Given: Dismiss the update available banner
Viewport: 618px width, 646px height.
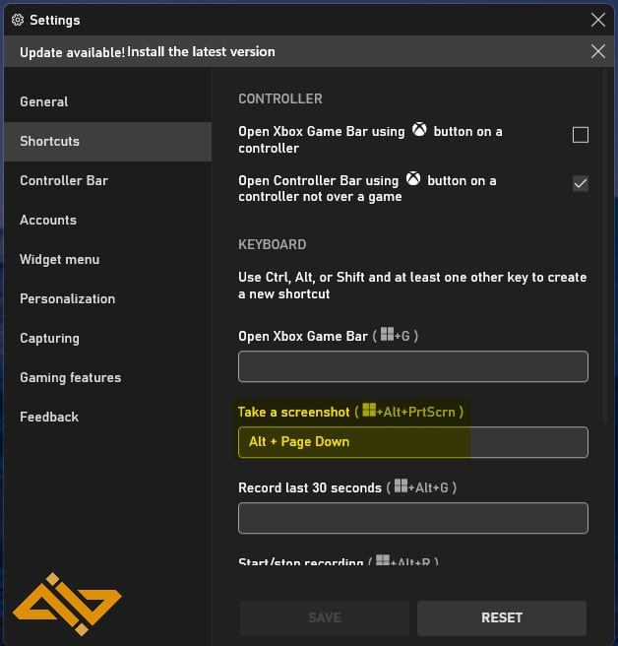Looking at the screenshot, I should pyautogui.click(x=597, y=51).
